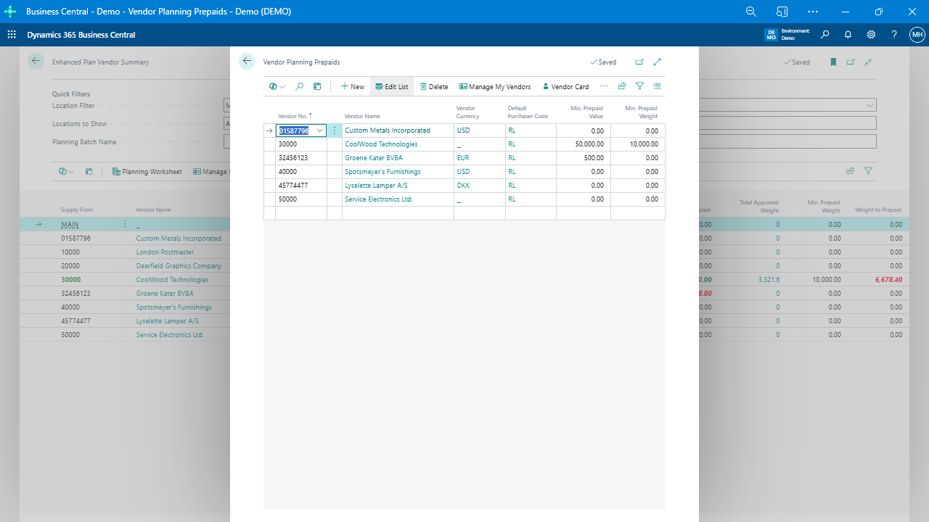Screen dimensions: 929x522
Task: Switch list layout with the view options icon
Action: pos(657,86)
